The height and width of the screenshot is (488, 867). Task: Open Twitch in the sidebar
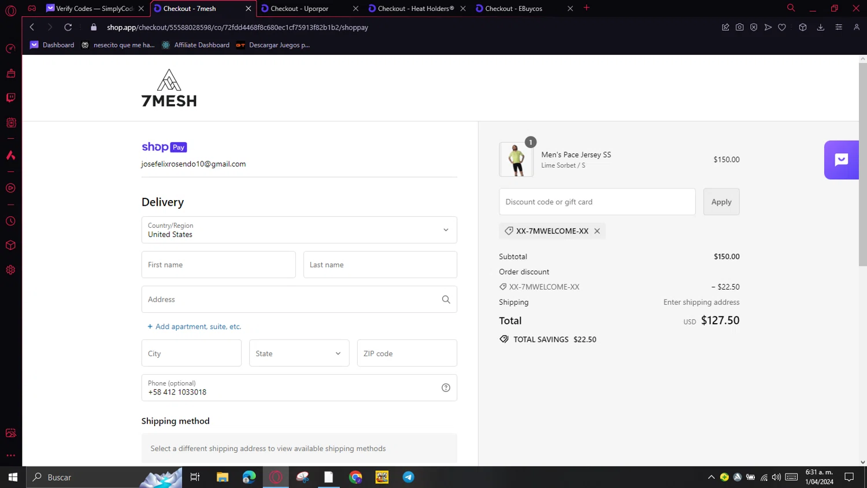[x=10, y=98]
